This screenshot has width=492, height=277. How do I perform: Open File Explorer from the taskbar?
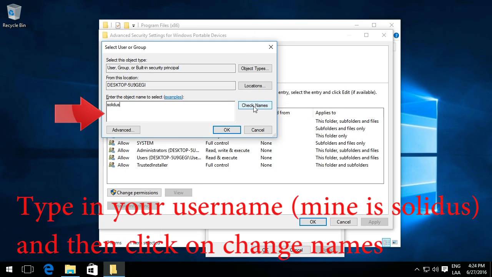70,269
